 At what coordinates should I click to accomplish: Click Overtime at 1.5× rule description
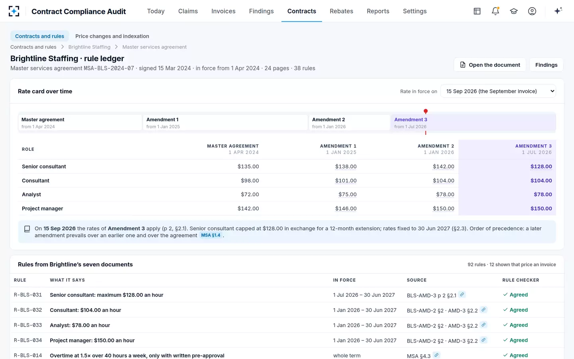click(137, 355)
